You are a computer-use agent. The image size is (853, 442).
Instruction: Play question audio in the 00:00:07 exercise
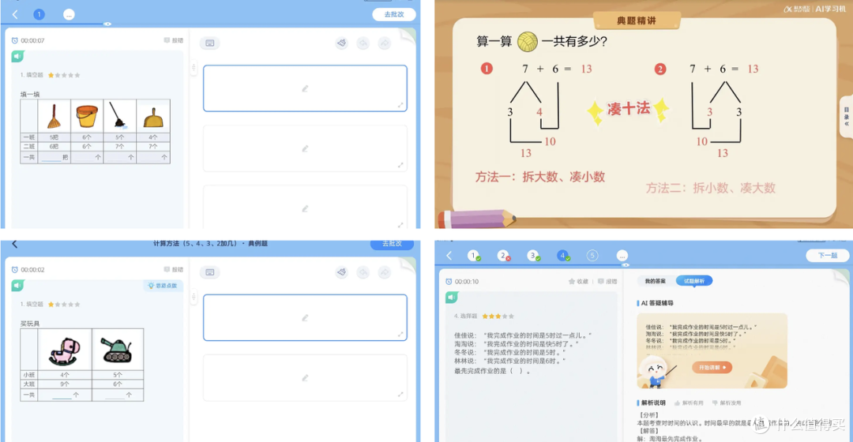click(x=18, y=56)
